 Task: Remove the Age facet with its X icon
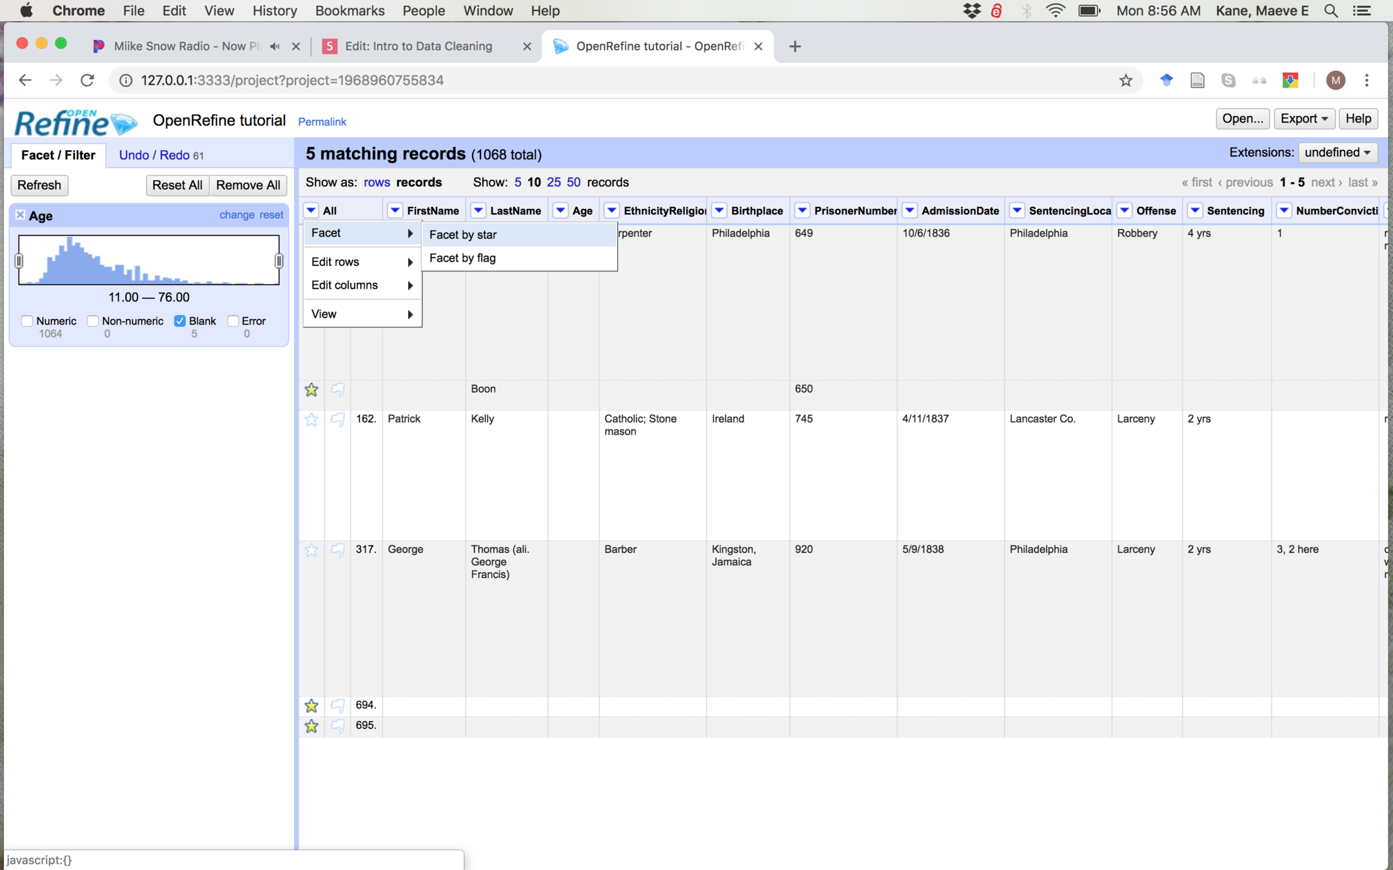pyautogui.click(x=20, y=215)
